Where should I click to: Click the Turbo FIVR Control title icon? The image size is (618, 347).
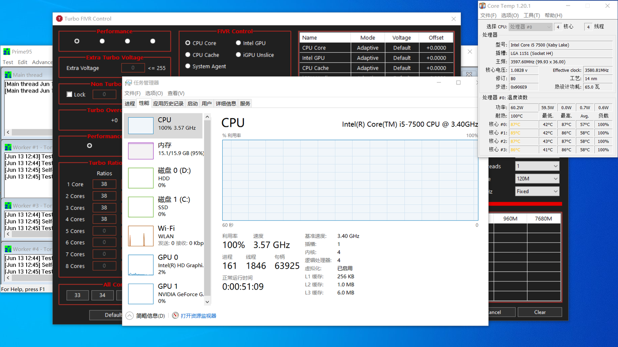[x=60, y=18]
